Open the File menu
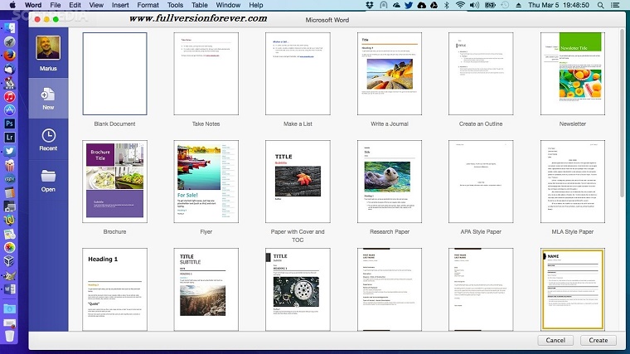This screenshot has width=630, height=354. pyautogui.click(x=56, y=5)
